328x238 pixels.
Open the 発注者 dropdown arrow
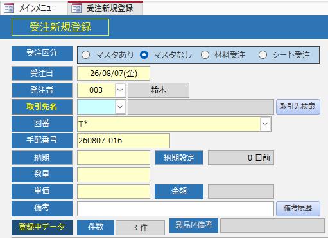(x=120, y=90)
